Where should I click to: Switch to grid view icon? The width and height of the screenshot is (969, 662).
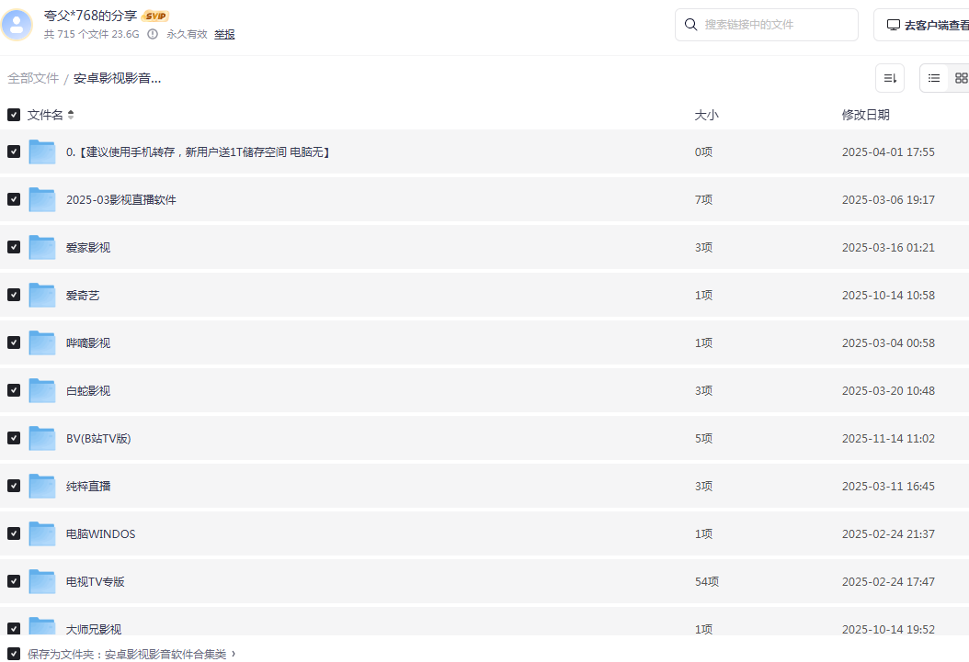[x=961, y=78]
